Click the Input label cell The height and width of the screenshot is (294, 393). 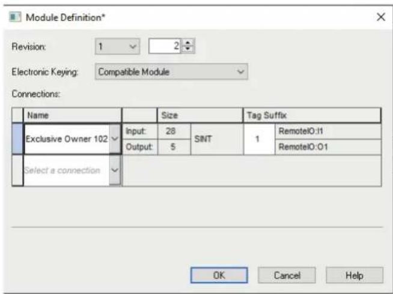coord(140,131)
